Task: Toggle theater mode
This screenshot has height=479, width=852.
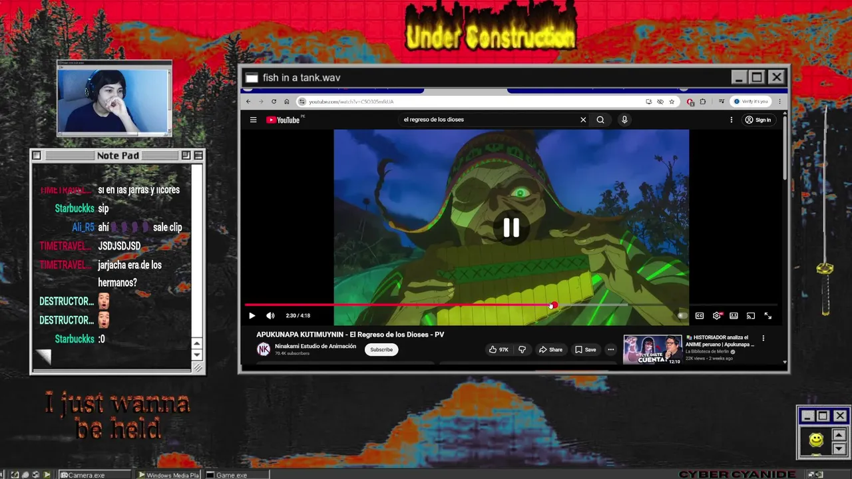Action: (734, 316)
